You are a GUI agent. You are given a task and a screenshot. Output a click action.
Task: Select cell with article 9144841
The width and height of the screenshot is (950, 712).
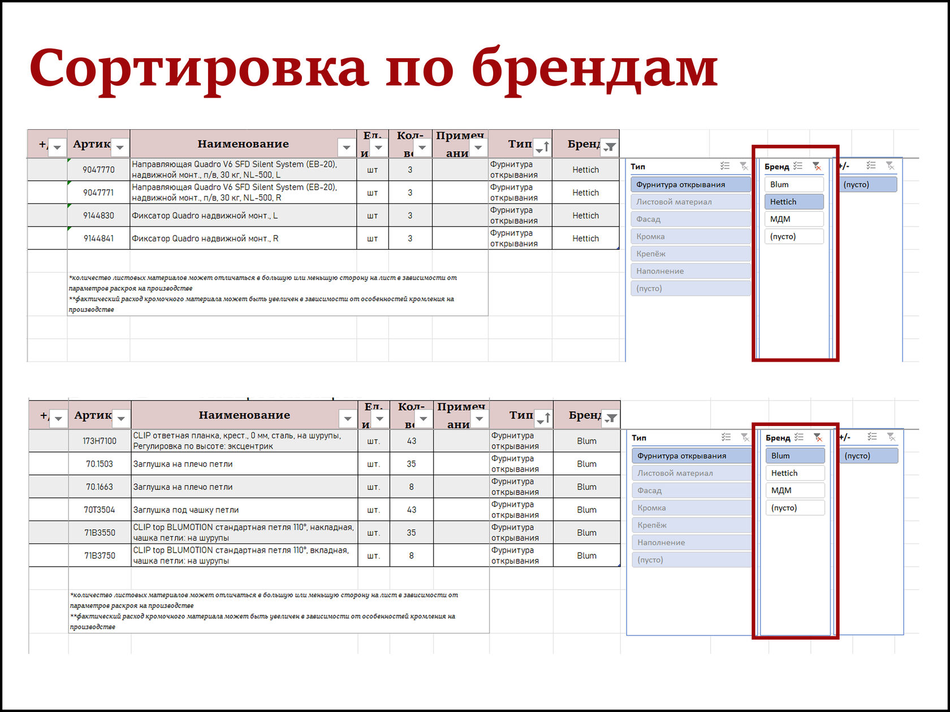pos(98,238)
